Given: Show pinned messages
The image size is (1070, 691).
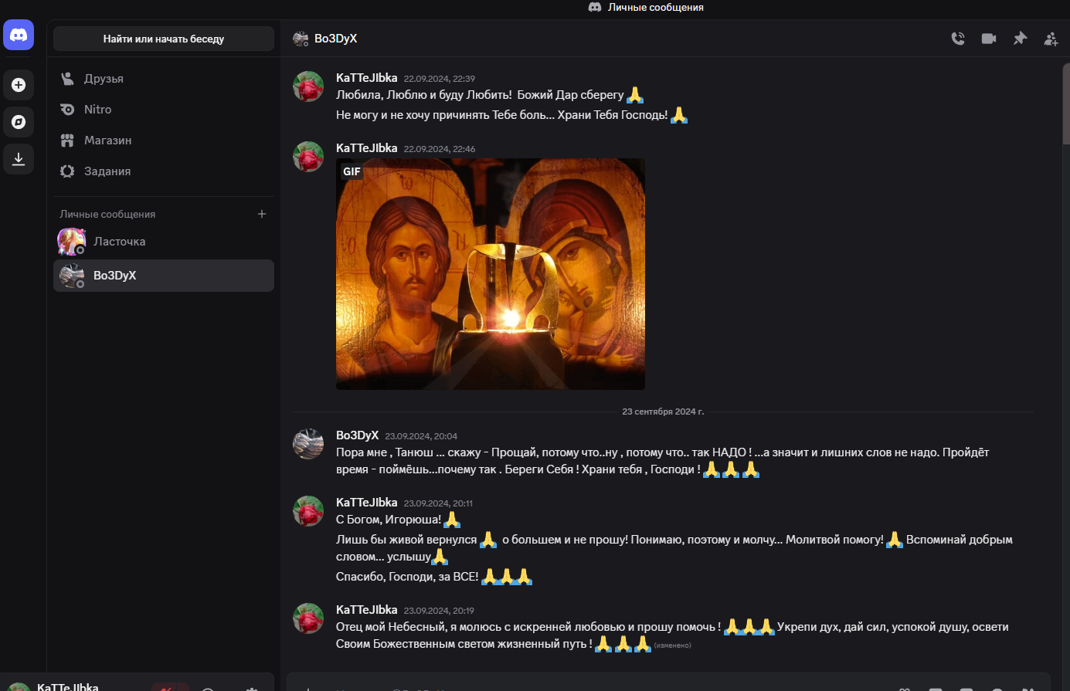Looking at the screenshot, I should click(x=1020, y=39).
